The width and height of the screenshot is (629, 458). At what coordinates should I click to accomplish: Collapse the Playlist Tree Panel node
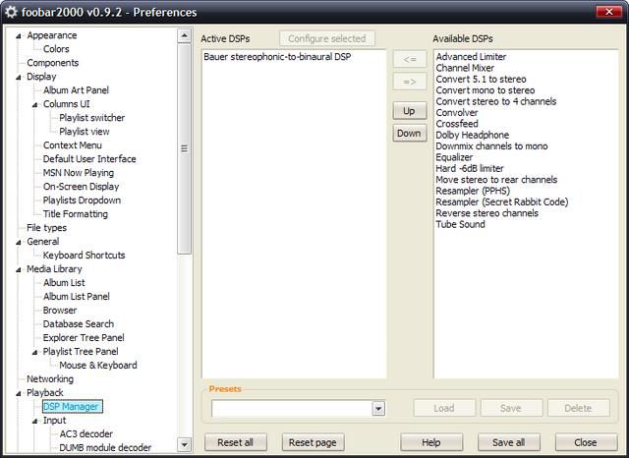click(x=35, y=353)
